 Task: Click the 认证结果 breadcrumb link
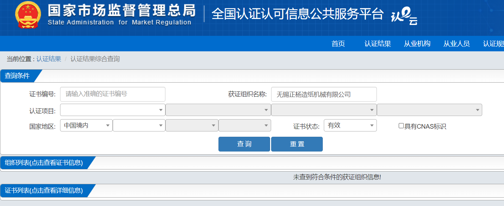coord(49,59)
